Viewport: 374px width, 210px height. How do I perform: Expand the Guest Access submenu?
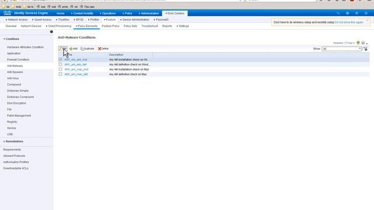click(41, 19)
